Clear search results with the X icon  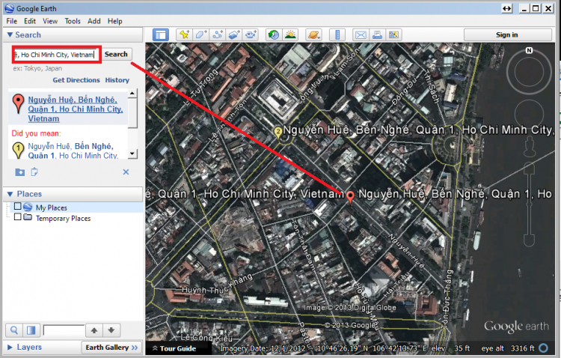coord(126,172)
